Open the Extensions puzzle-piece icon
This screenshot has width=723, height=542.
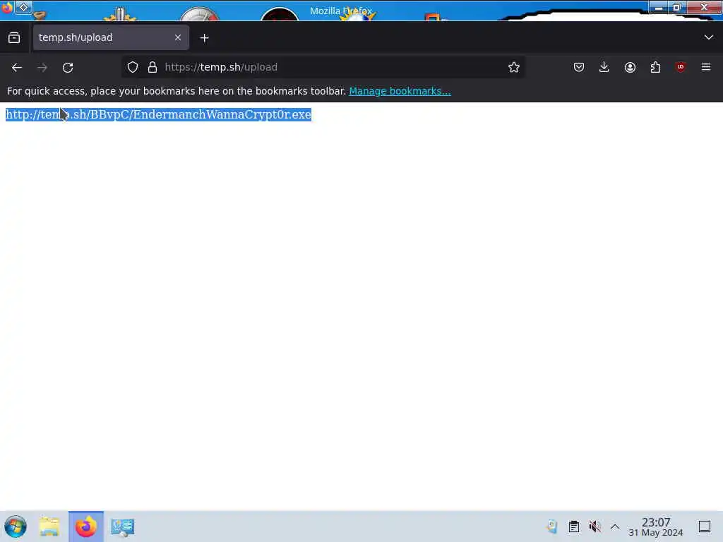(655, 67)
